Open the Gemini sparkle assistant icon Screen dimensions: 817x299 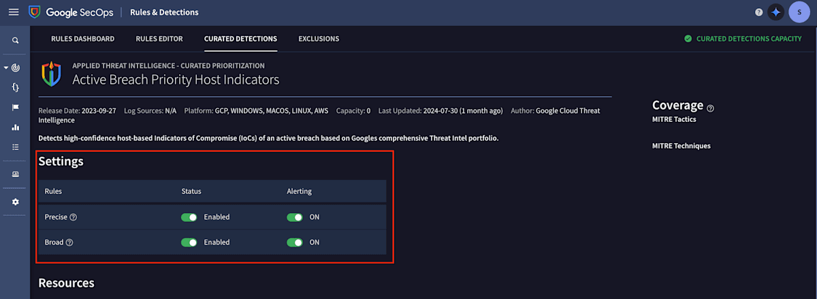(x=775, y=12)
